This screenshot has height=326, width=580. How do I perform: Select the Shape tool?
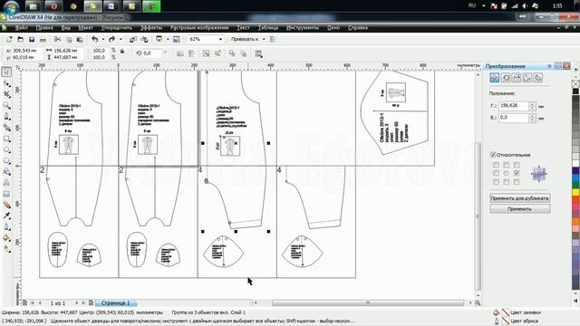6,83
